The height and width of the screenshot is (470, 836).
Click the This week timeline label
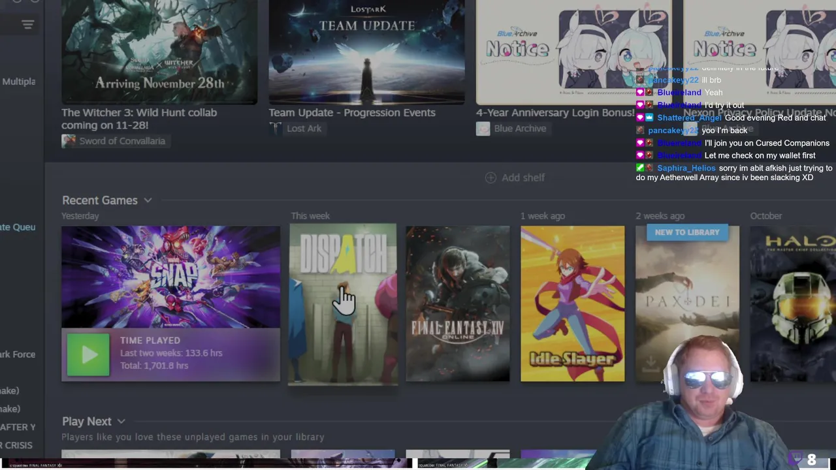tap(310, 216)
